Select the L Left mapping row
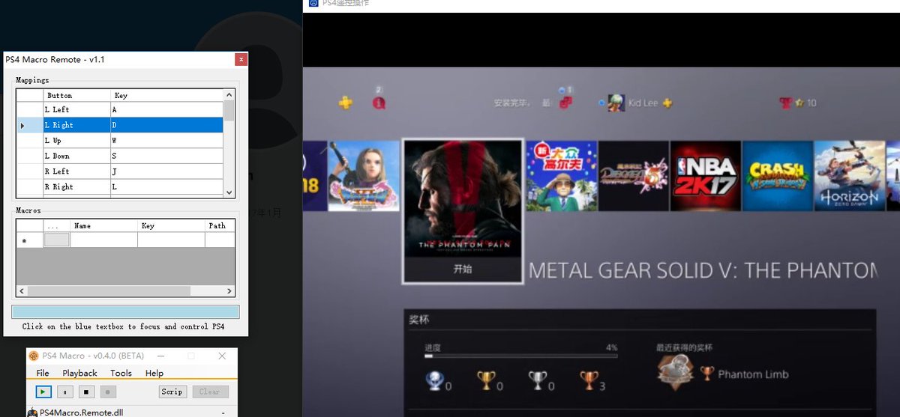 [x=120, y=109]
